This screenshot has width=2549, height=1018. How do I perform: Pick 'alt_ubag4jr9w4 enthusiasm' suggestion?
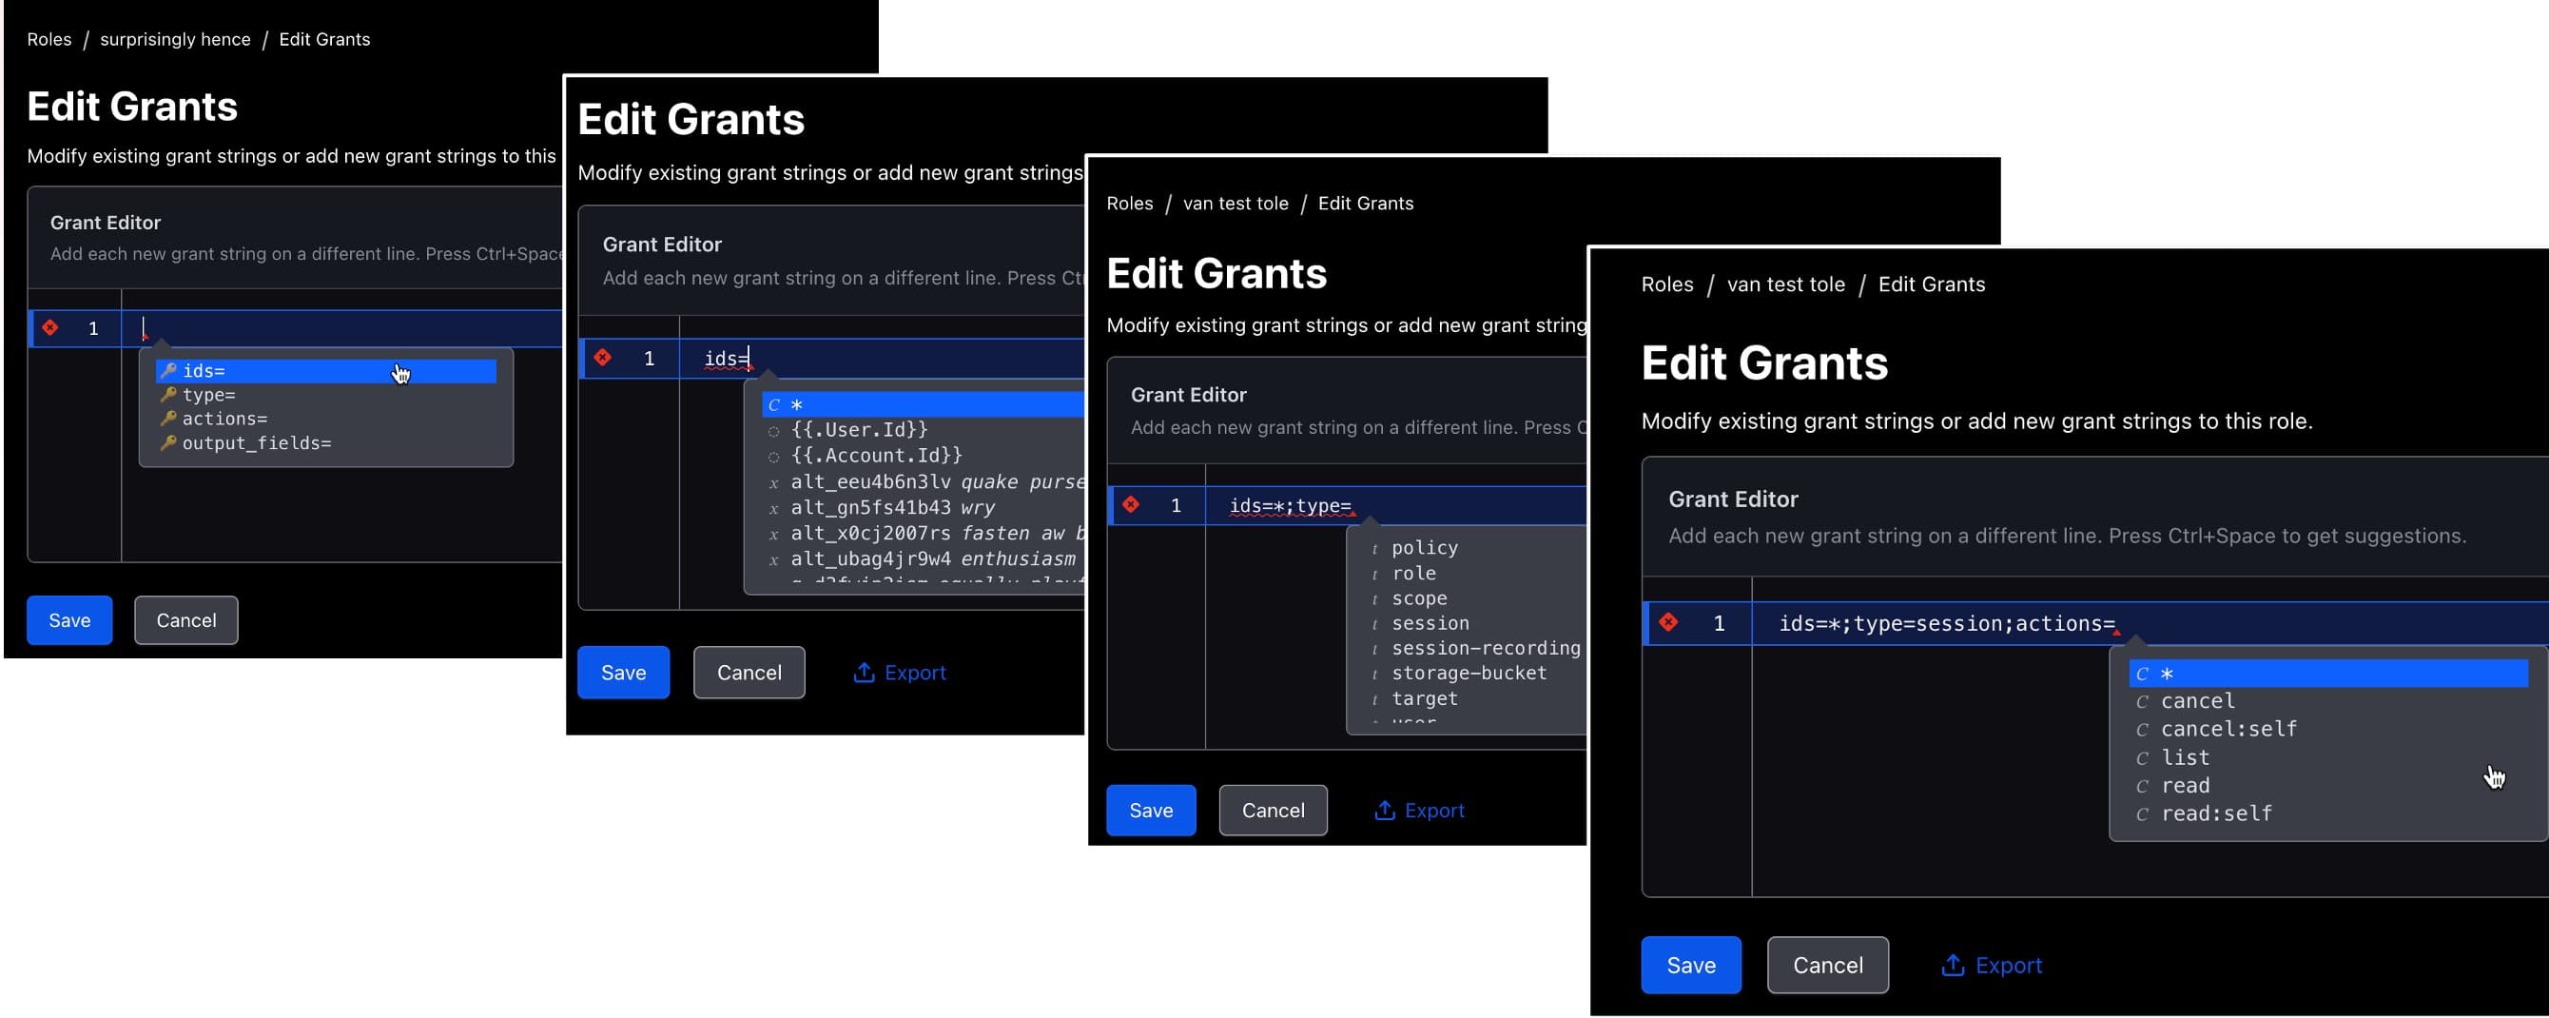[x=924, y=558]
